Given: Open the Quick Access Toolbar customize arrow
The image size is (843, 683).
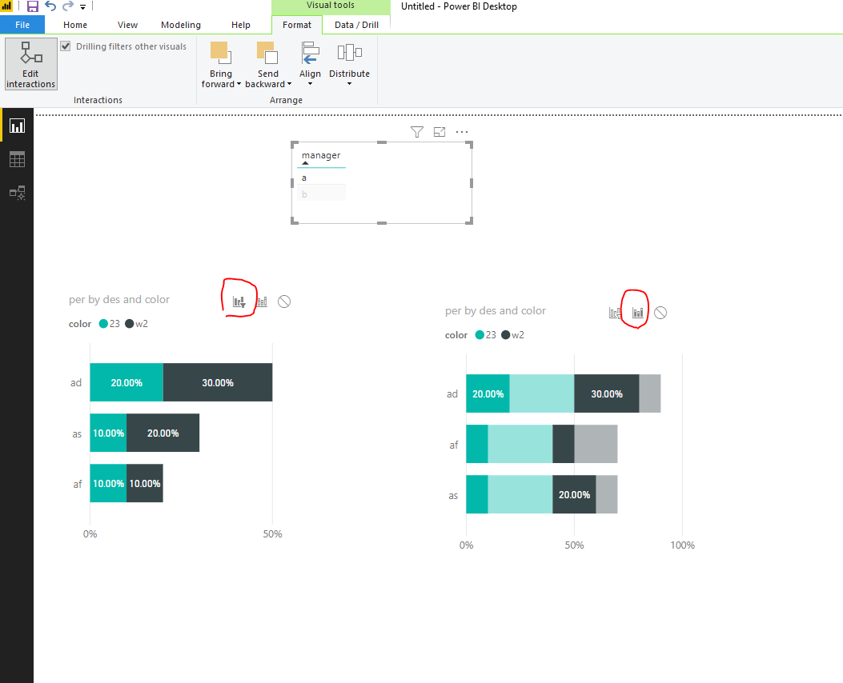Looking at the screenshot, I should (82, 7).
